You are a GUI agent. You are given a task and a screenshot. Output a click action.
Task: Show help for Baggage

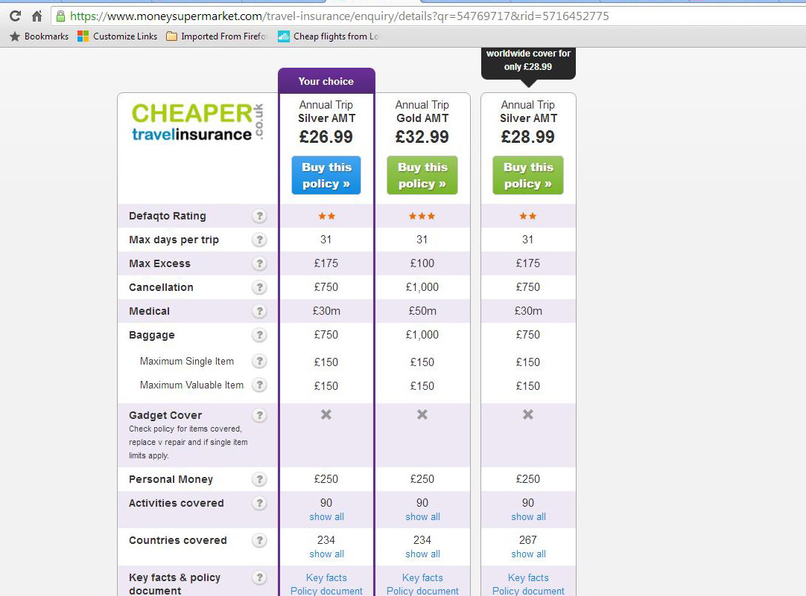(259, 336)
